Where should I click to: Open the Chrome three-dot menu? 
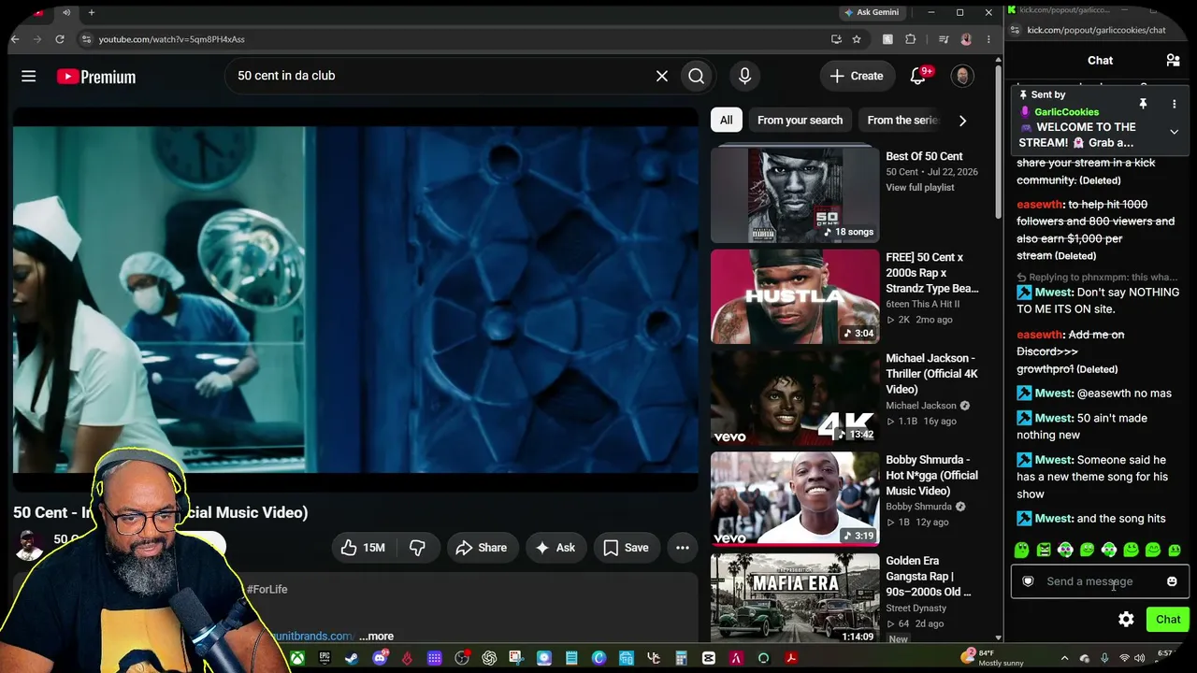click(988, 39)
